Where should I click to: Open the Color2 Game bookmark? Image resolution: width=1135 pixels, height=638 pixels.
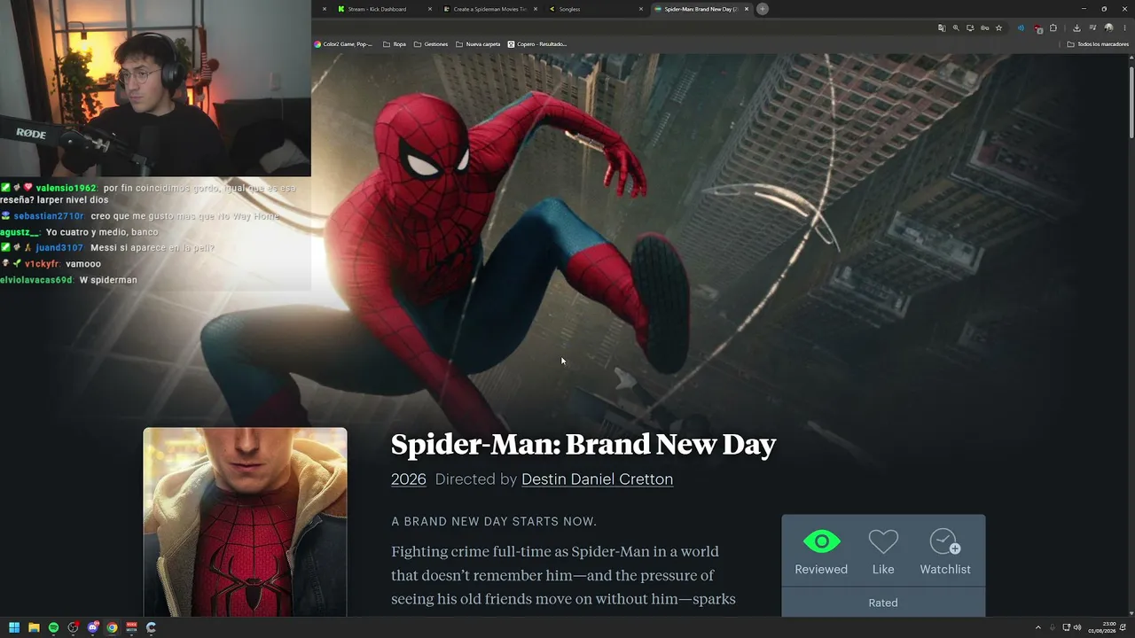tap(343, 43)
